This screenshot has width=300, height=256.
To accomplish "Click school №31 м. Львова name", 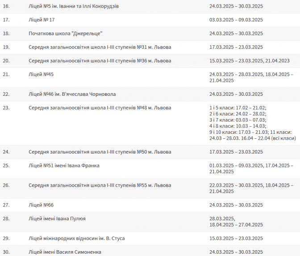I will pyautogui.click(x=100, y=47).
